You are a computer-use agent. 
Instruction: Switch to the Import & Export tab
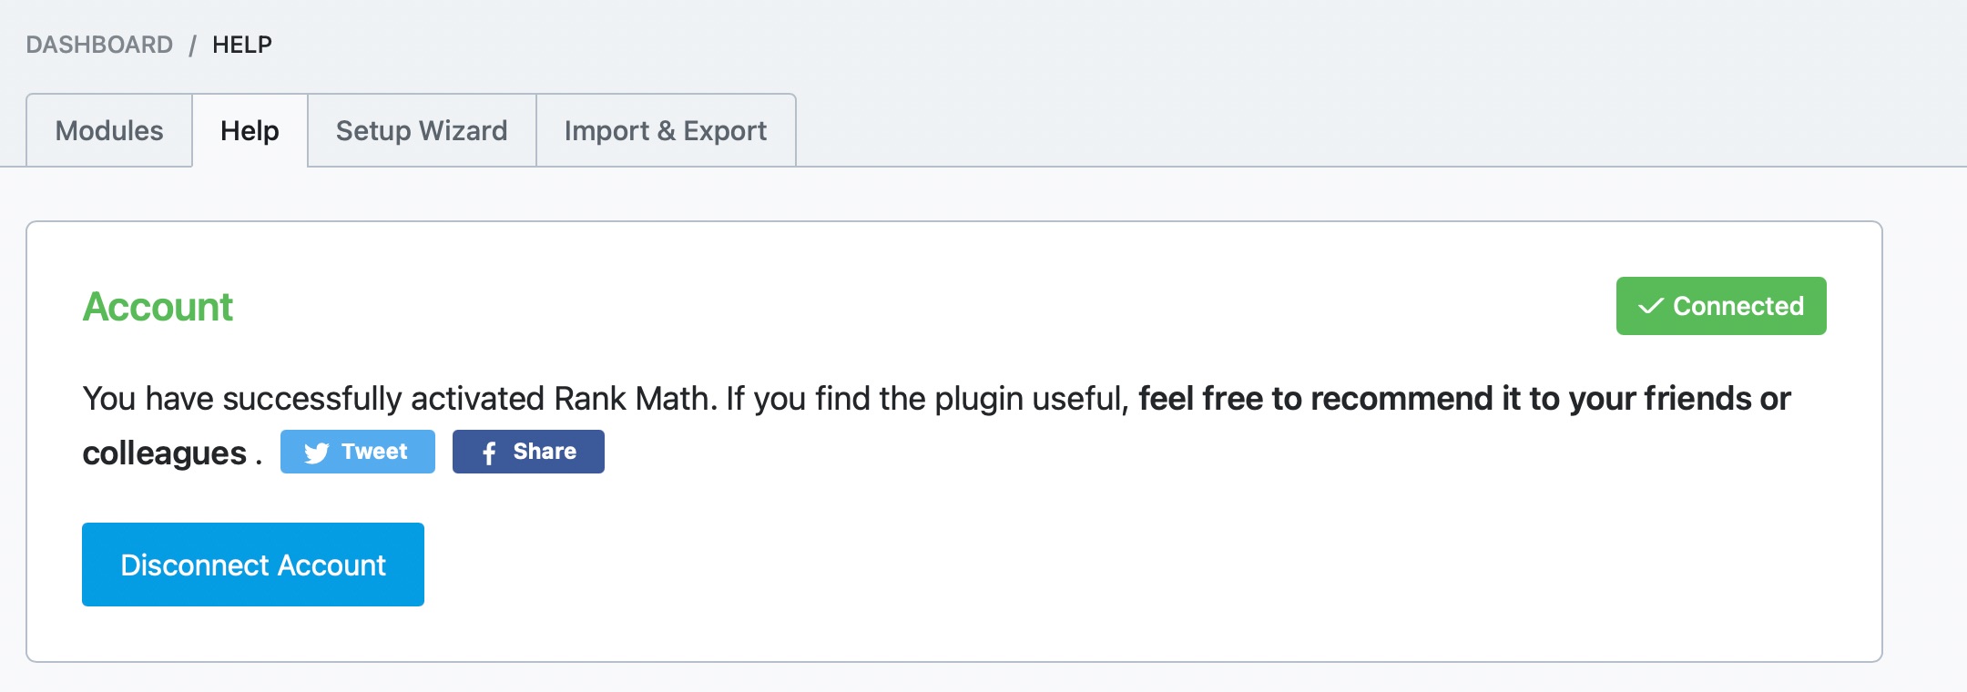(x=666, y=130)
